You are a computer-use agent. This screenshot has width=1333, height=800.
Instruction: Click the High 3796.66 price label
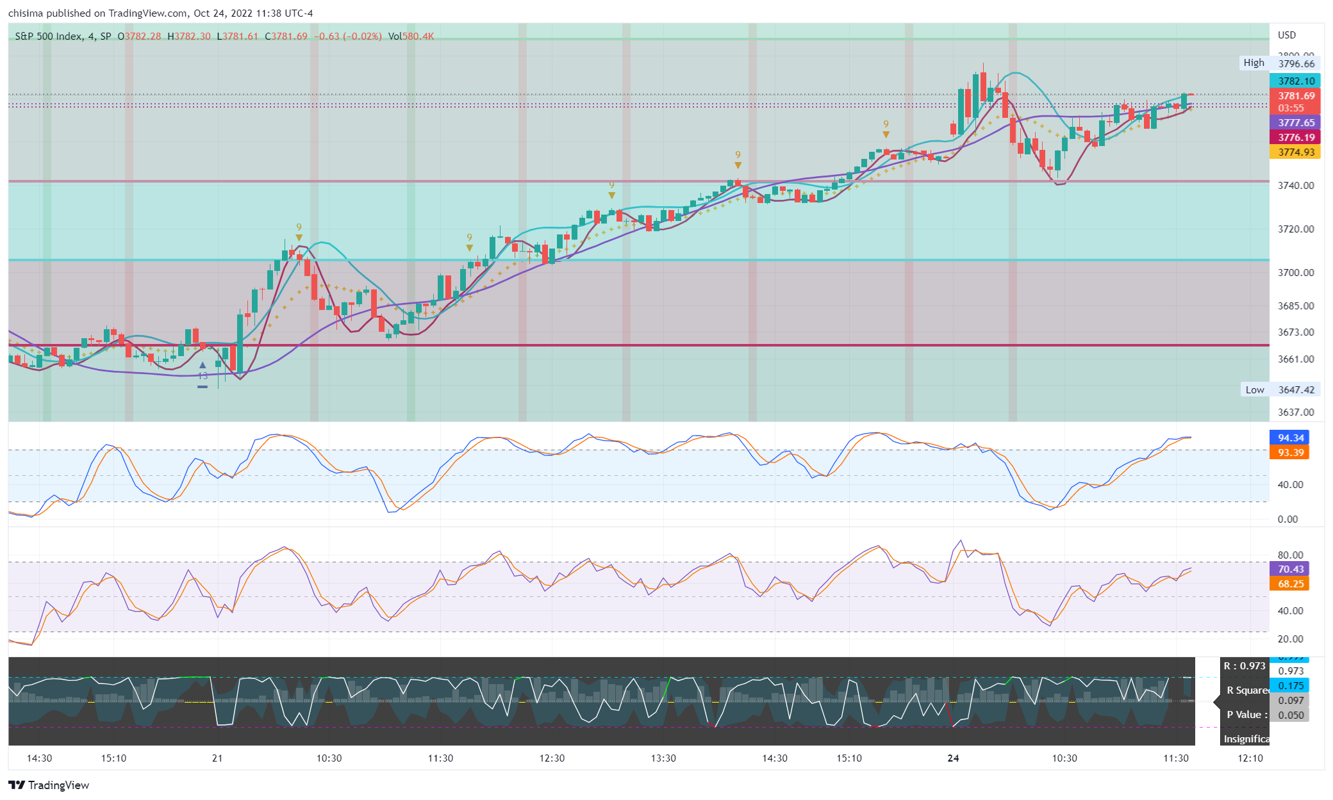pyautogui.click(x=1280, y=63)
